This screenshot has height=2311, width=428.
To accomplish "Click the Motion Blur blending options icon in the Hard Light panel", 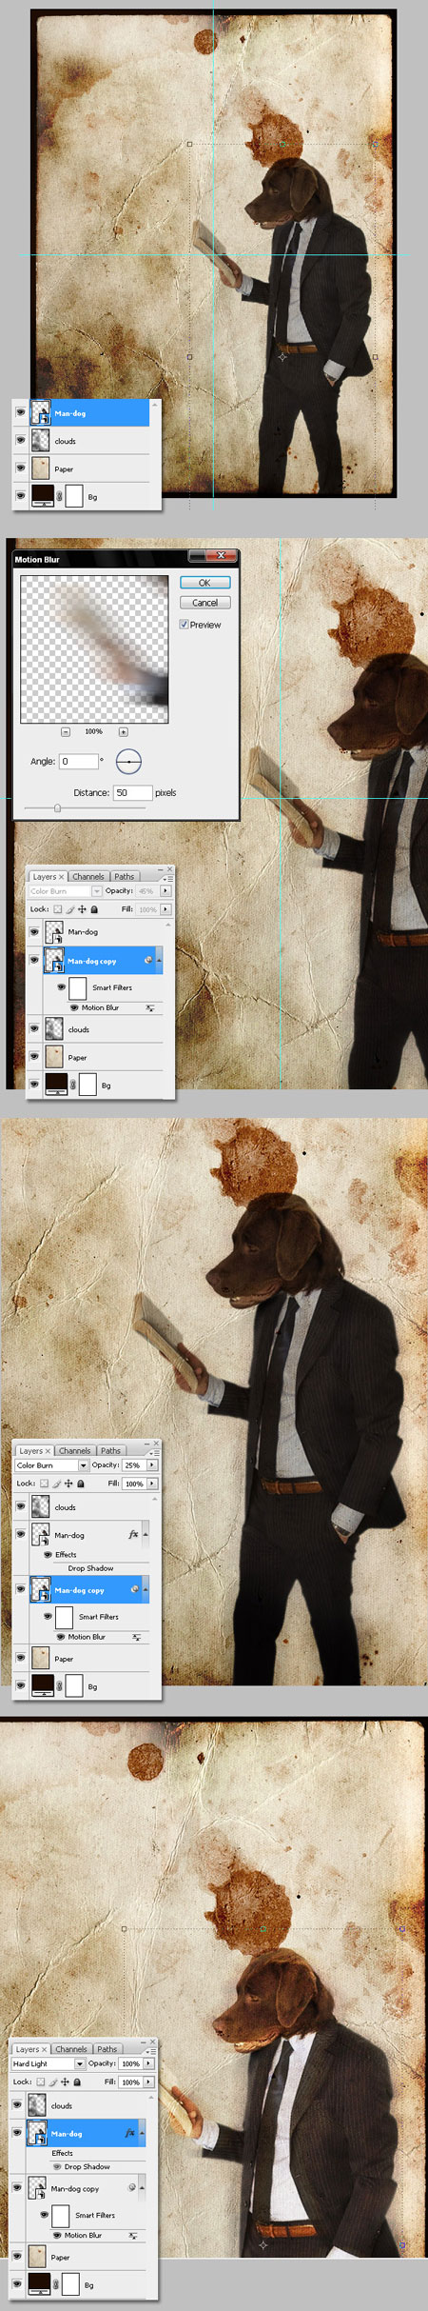I will tap(132, 2235).
